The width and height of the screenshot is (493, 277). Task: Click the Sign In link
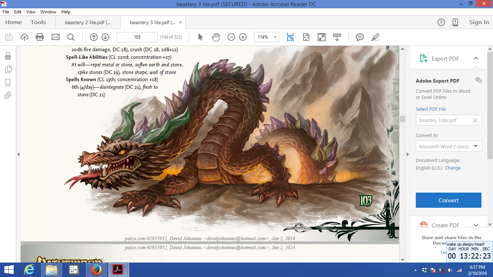479,22
